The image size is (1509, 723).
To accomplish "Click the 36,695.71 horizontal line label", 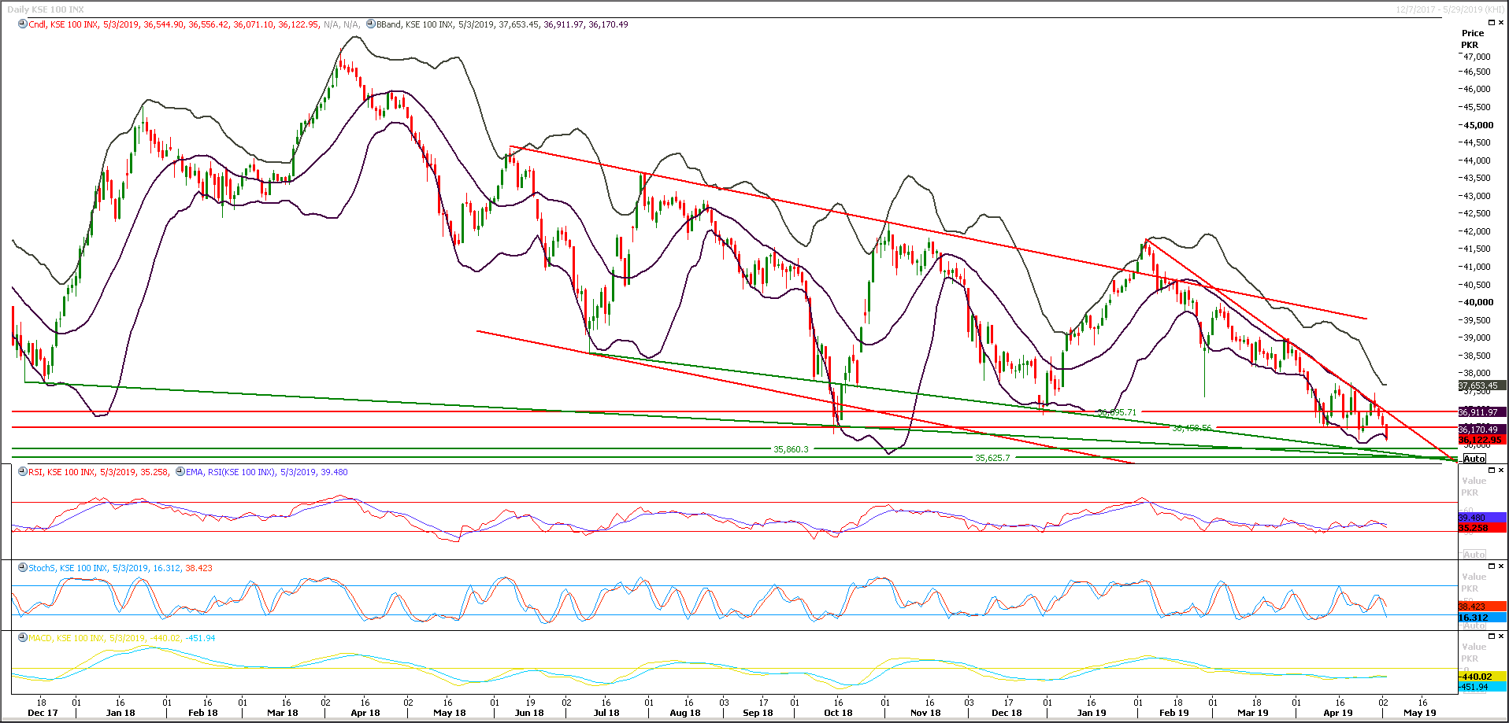I will [1118, 412].
